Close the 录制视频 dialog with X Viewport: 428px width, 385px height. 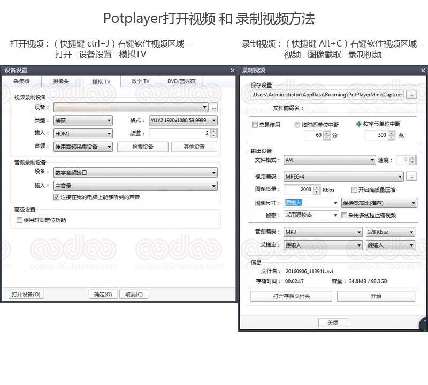[423, 71]
